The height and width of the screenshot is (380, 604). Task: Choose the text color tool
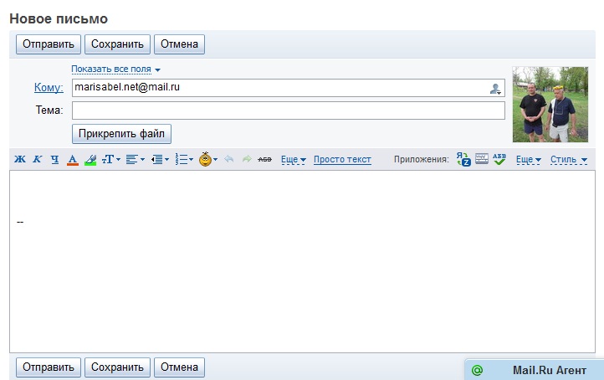pos(72,159)
